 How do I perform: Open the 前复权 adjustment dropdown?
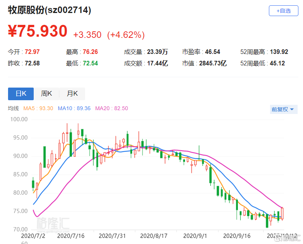coord(283,109)
